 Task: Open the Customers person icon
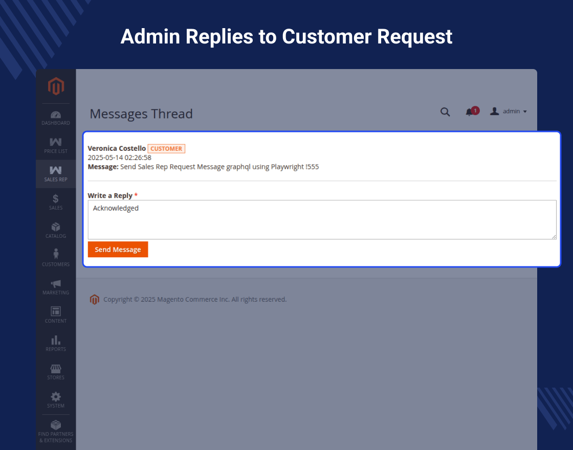(56, 254)
